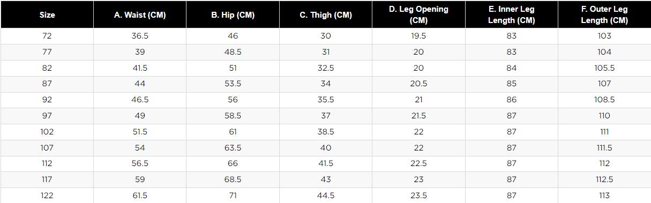Click the size 87 cell
The height and width of the screenshot is (203, 651).
(47, 84)
